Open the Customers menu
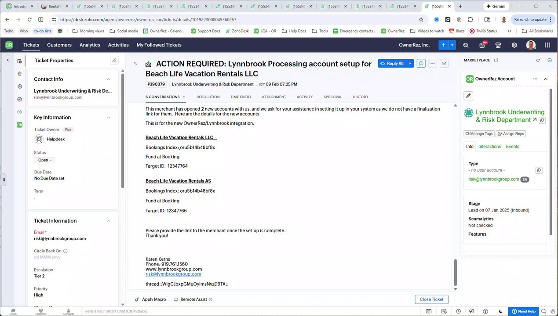This screenshot has width=558, height=316. pyautogui.click(x=59, y=45)
